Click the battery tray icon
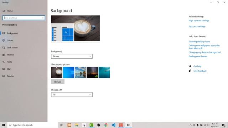The image size is (228, 128). [x=201, y=125]
